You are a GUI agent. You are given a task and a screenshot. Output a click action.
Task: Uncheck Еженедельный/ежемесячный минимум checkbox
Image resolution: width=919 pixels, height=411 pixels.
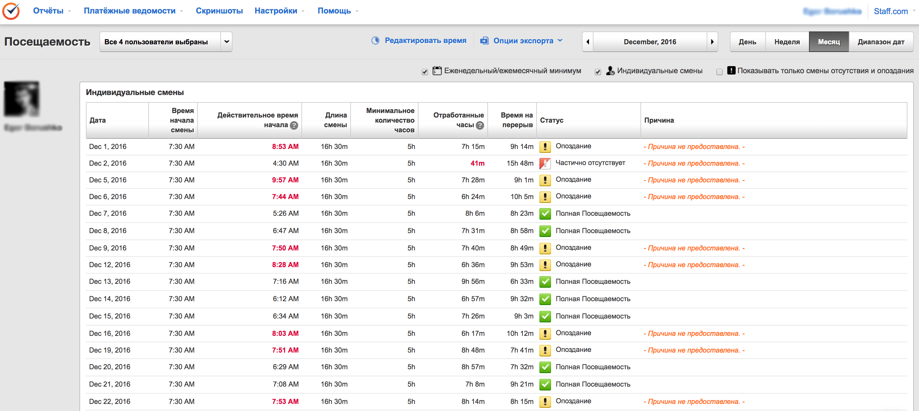(425, 72)
